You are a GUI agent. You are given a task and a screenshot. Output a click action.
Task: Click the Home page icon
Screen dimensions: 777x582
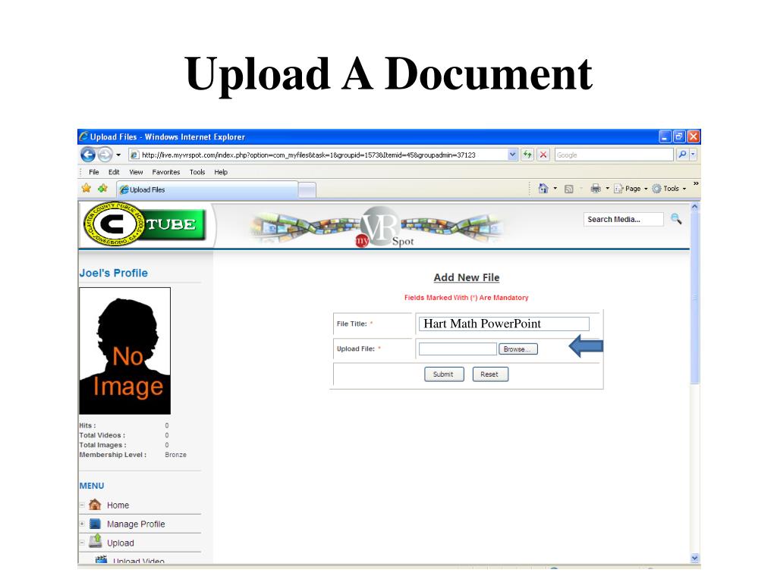(543, 189)
